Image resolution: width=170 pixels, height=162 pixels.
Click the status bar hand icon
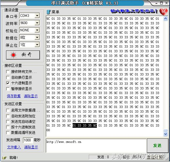point(5,157)
